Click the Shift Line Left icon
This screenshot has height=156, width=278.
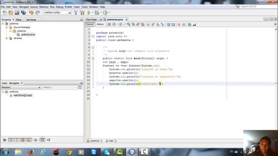click(169, 24)
